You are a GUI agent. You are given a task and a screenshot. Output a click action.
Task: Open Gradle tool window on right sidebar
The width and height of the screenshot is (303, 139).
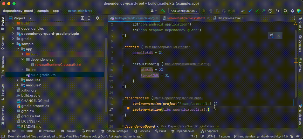click(300, 23)
